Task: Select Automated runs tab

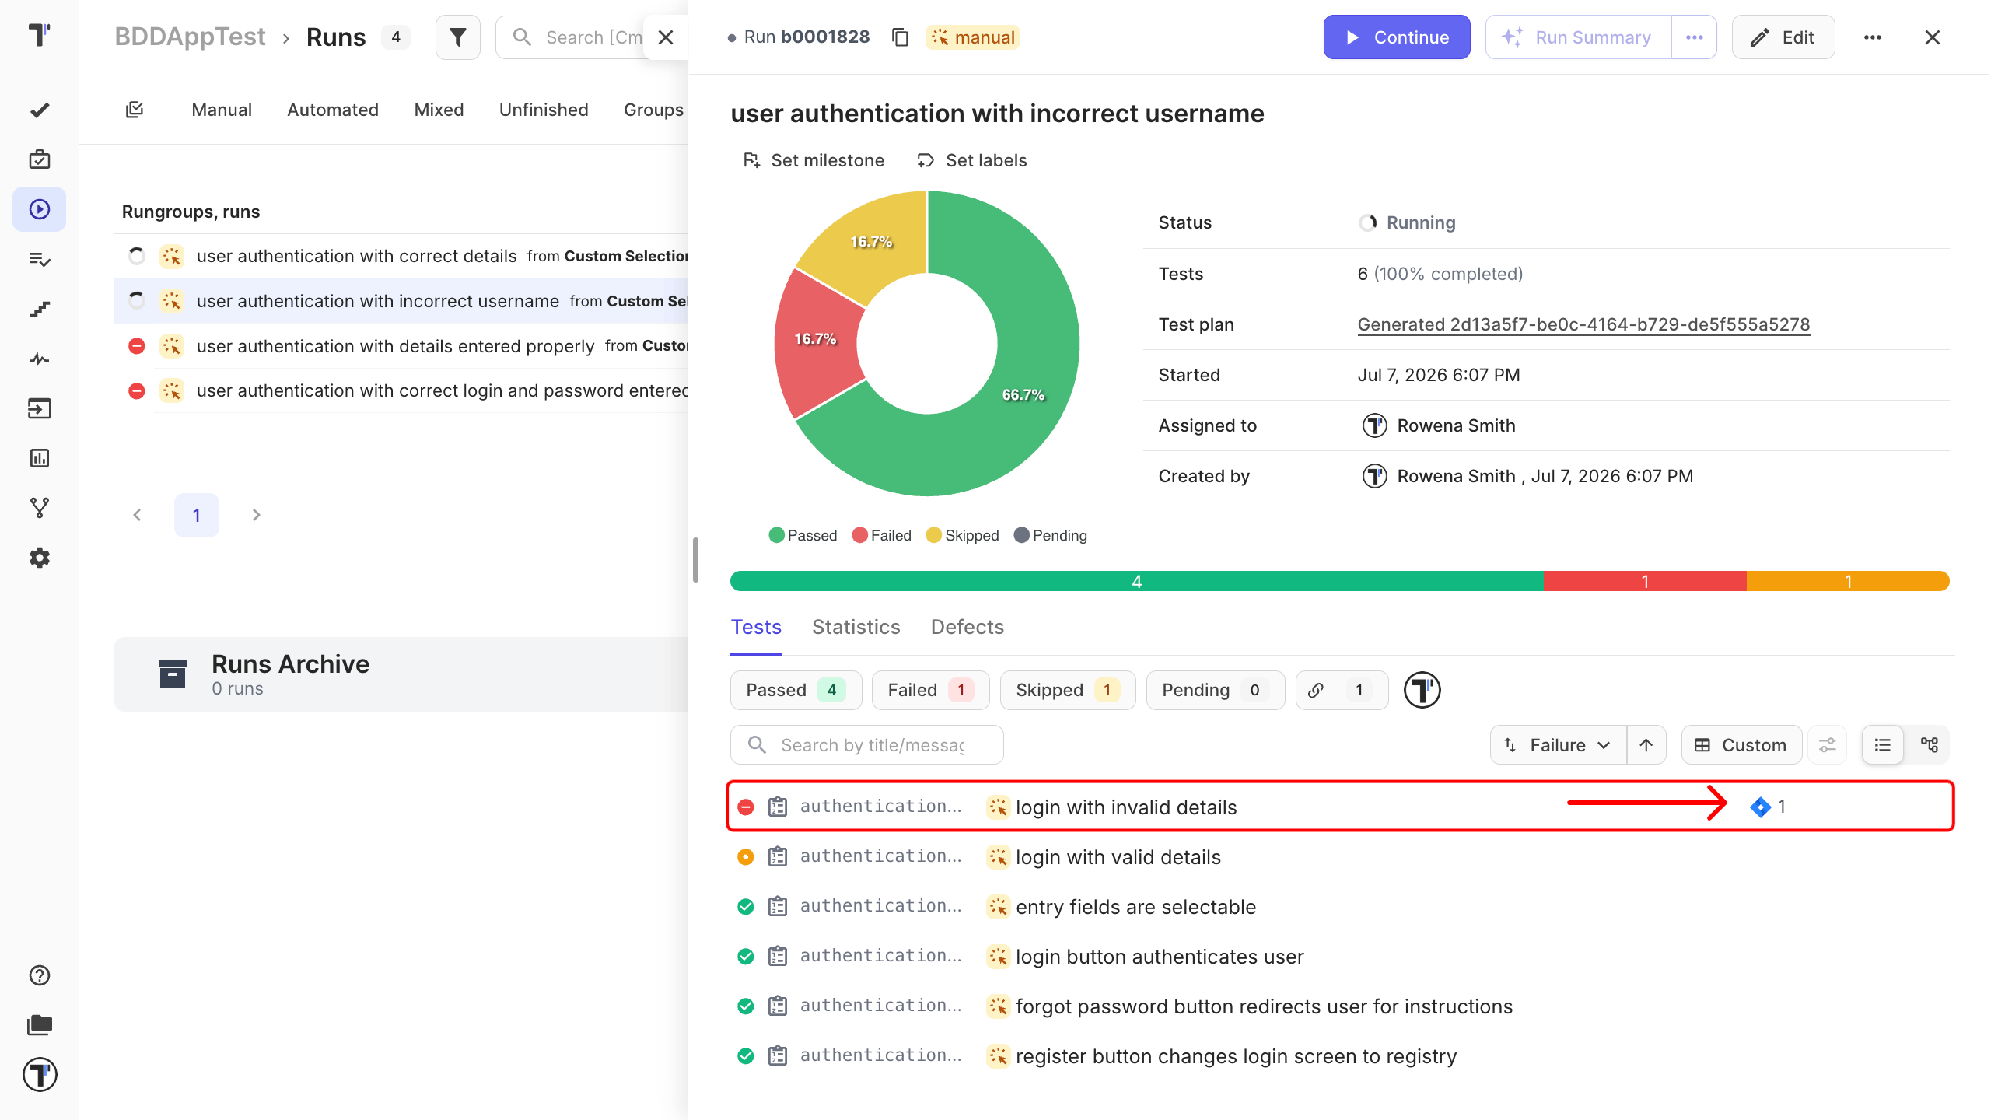Action: coord(333,110)
